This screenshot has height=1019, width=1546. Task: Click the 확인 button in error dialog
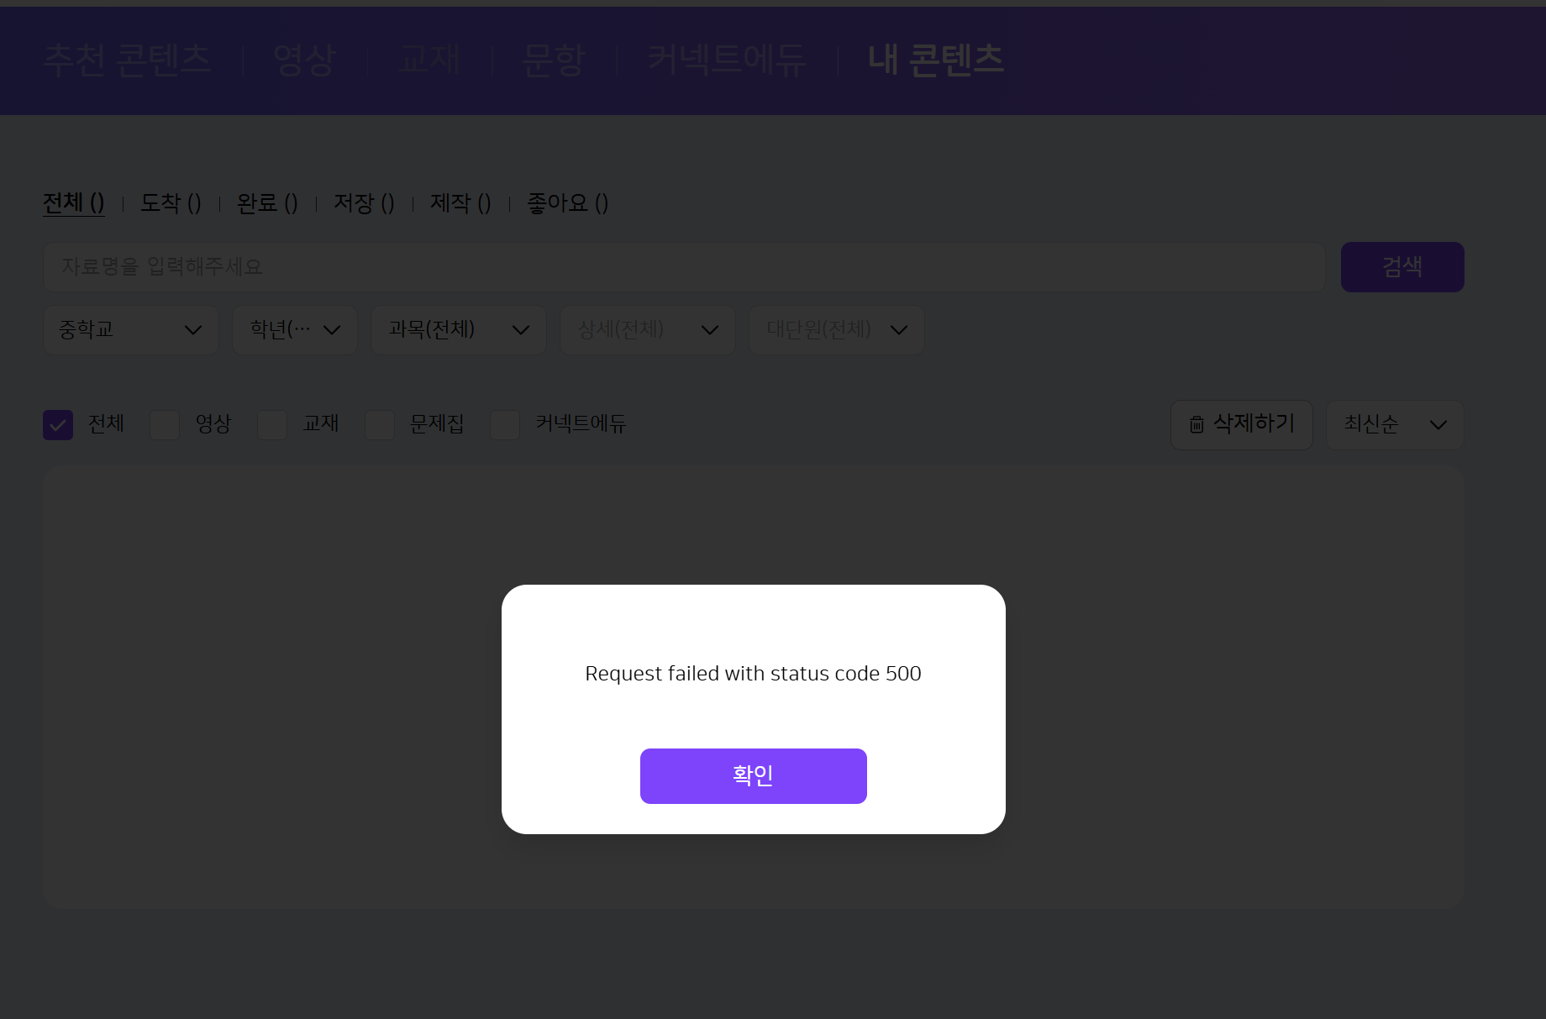click(753, 775)
